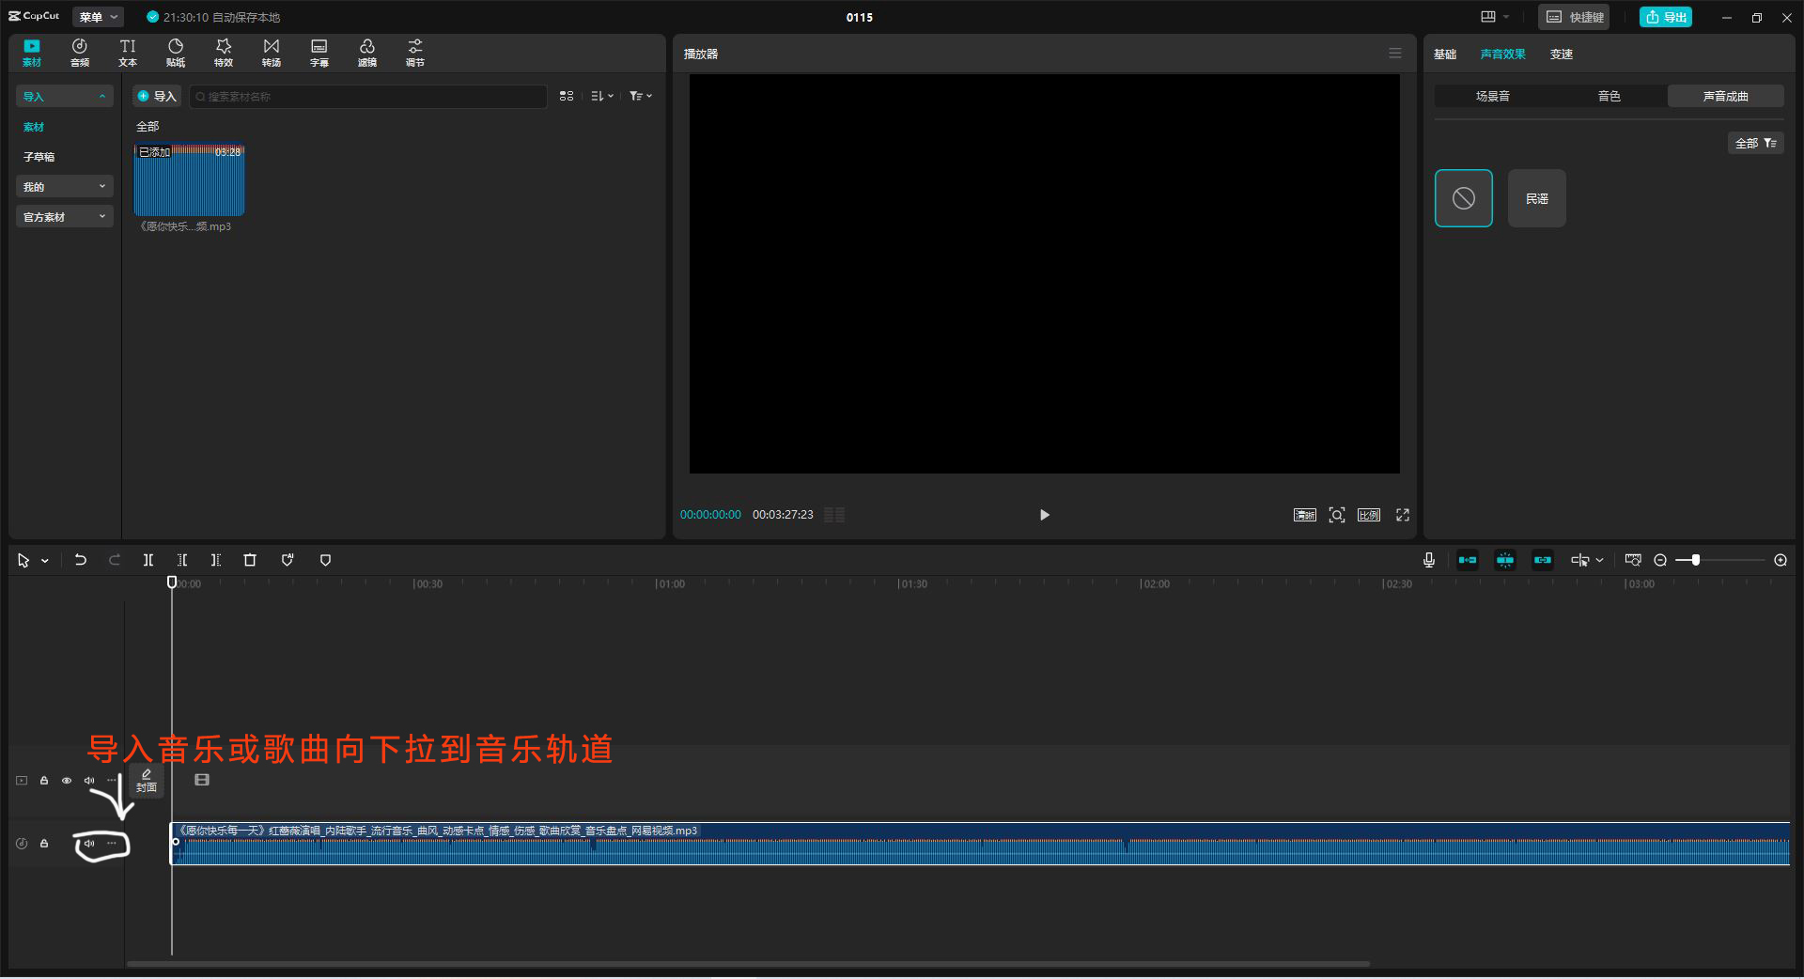Screen dimensions: 1804x979
Task: Click the 比例 aspect ratio button
Action: tap(1369, 515)
